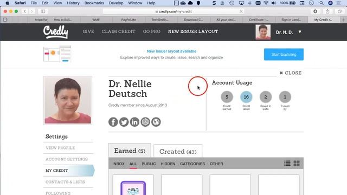Click the hexagon badge backpack icon
Viewport: 347px width, 195px height.
click(x=145, y=122)
